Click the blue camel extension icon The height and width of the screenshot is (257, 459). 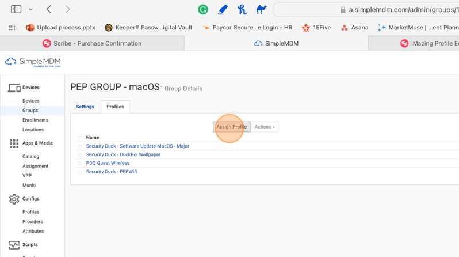pos(261,9)
